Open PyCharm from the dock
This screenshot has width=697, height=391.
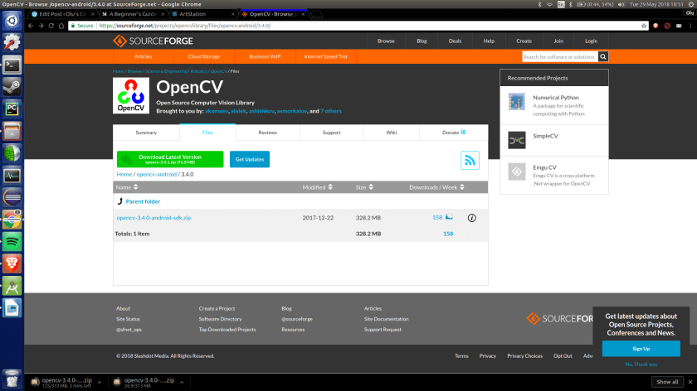click(12, 109)
